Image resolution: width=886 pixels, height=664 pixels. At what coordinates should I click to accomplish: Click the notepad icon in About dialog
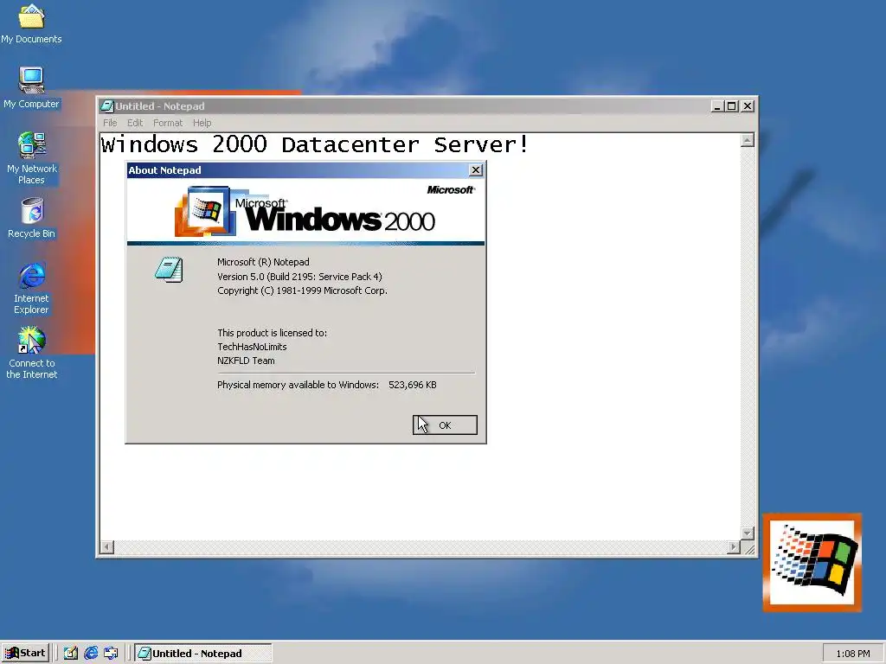(169, 270)
